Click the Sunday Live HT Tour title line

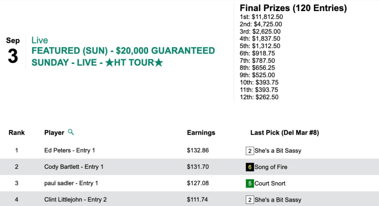(x=97, y=63)
